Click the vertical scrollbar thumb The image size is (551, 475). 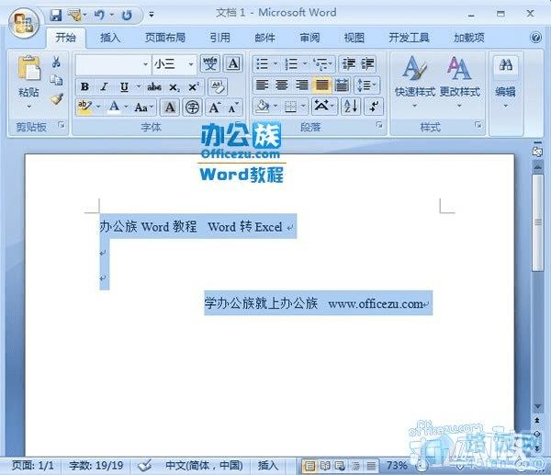click(x=537, y=222)
